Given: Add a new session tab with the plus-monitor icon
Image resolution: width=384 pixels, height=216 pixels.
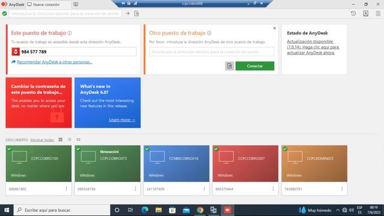Looking at the screenshot, I should tap(76, 4).
